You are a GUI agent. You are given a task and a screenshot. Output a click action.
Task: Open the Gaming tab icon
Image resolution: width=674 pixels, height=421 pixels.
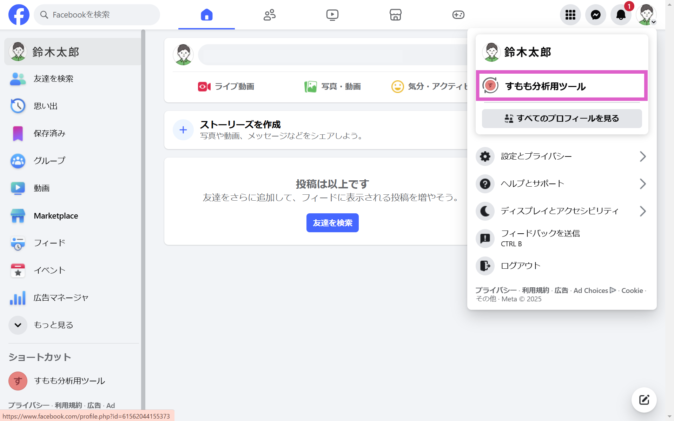[458, 15]
